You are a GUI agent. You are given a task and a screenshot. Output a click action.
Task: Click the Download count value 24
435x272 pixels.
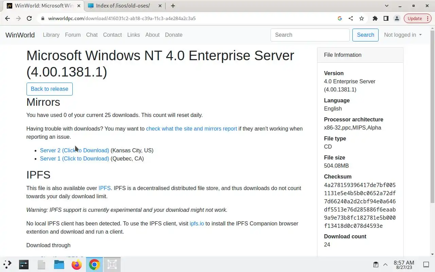point(327,244)
